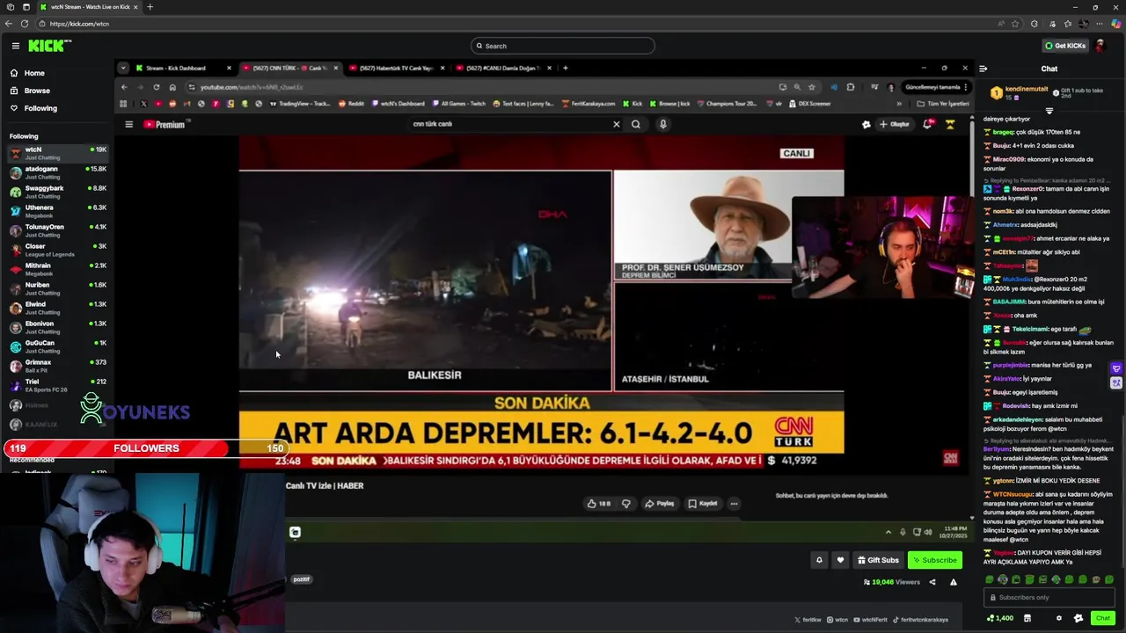Toggle stream notifications bell button
Image resolution: width=1126 pixels, height=633 pixels.
pyautogui.click(x=819, y=560)
